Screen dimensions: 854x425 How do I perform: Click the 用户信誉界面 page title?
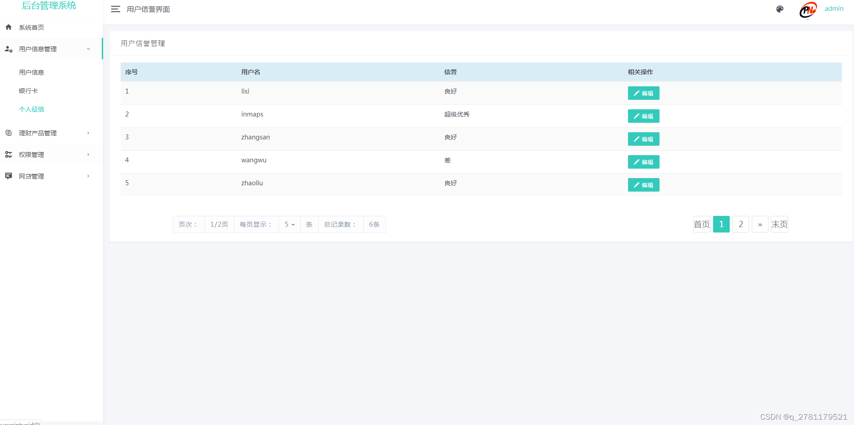(148, 9)
